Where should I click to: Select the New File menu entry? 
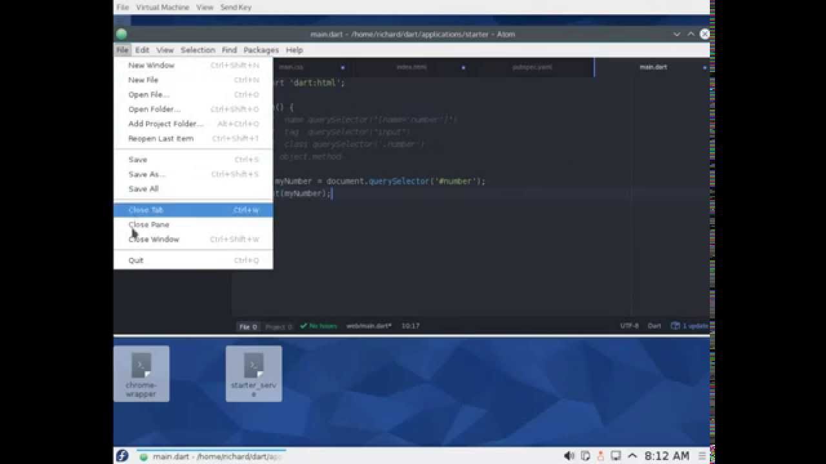tap(193, 80)
